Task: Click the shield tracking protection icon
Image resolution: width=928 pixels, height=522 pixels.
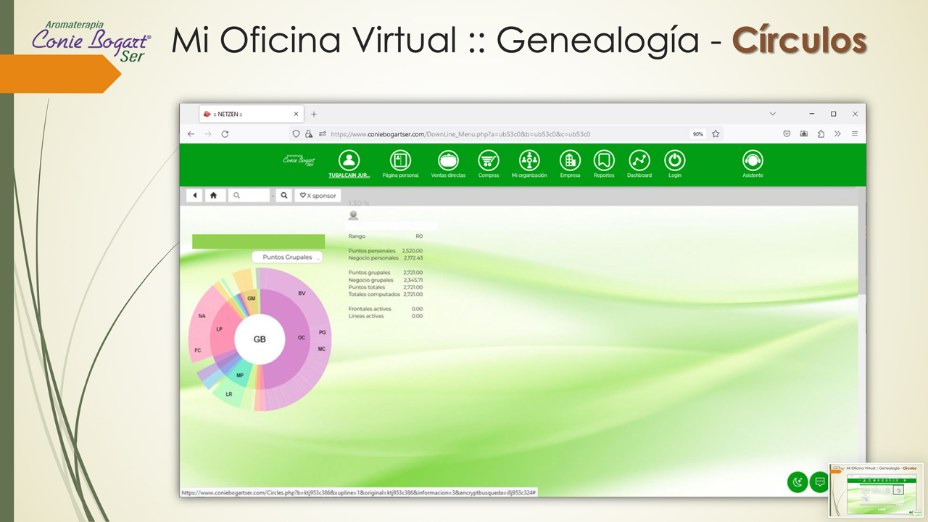Action: click(296, 134)
